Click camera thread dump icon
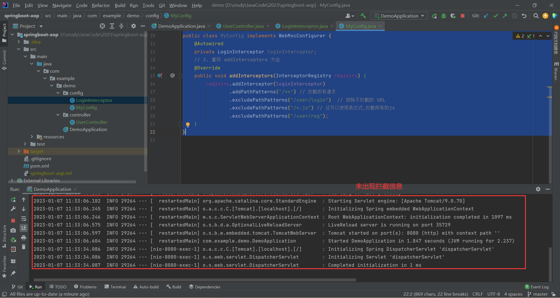This screenshot has width=560, height=298. [13, 230]
